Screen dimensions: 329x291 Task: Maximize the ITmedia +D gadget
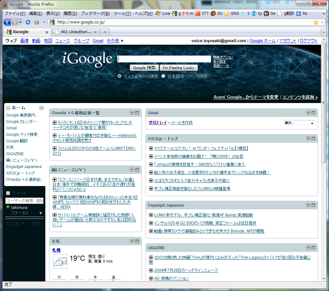click(137, 113)
